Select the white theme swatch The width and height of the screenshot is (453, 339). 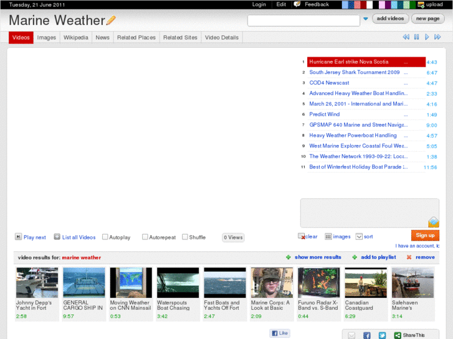point(370,4)
